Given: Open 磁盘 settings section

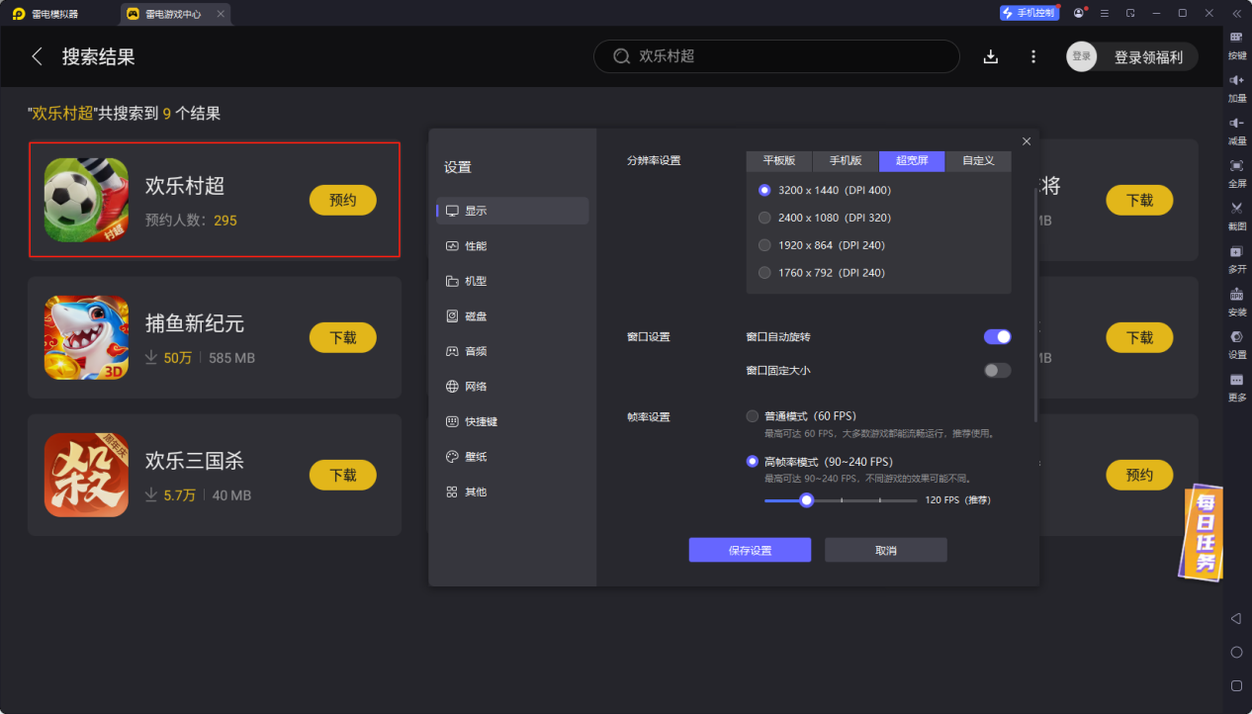Looking at the screenshot, I should coord(512,316).
